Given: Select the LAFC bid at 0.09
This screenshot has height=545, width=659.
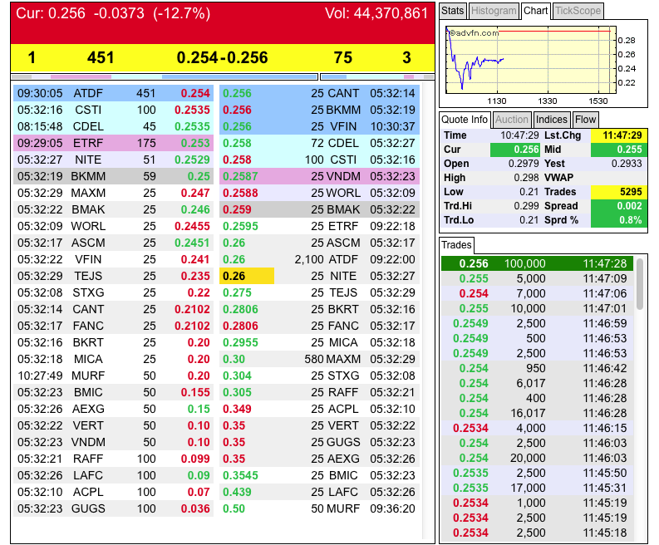Looking at the screenshot, I should pos(114,475).
